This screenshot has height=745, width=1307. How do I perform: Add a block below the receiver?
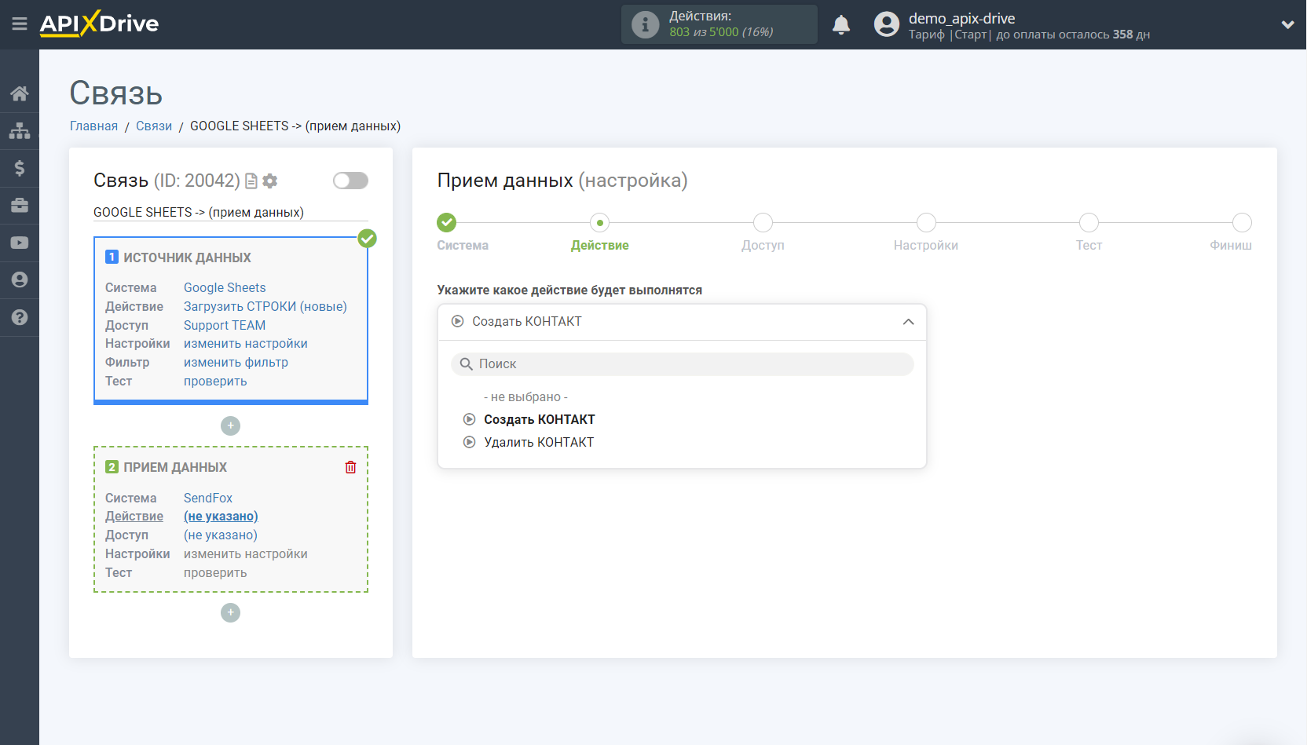click(x=230, y=612)
